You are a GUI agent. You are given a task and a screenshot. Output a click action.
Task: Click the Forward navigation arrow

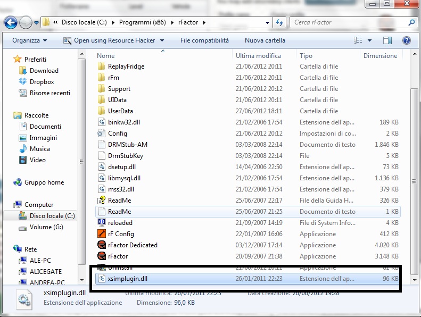(26, 22)
